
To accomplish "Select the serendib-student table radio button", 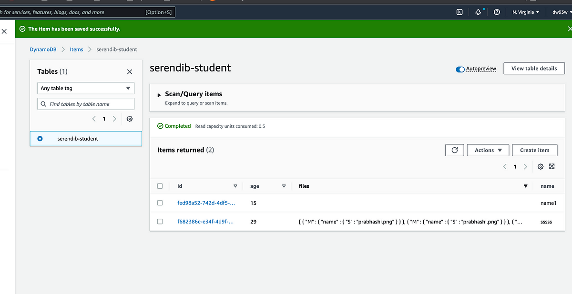I will (40, 139).
